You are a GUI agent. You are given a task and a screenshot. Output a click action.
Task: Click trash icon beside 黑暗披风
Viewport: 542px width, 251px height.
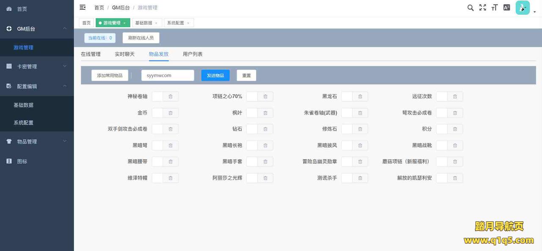pos(360,146)
